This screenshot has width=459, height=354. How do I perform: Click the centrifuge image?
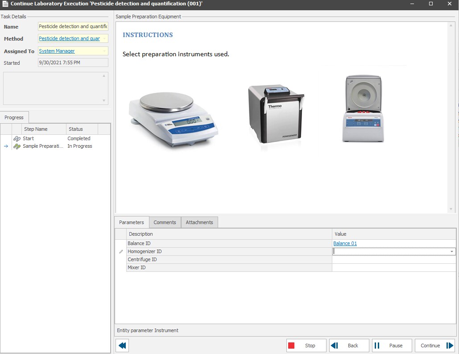click(363, 109)
